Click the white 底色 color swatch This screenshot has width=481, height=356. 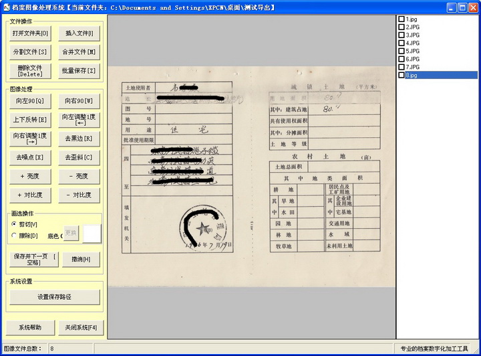click(92, 234)
